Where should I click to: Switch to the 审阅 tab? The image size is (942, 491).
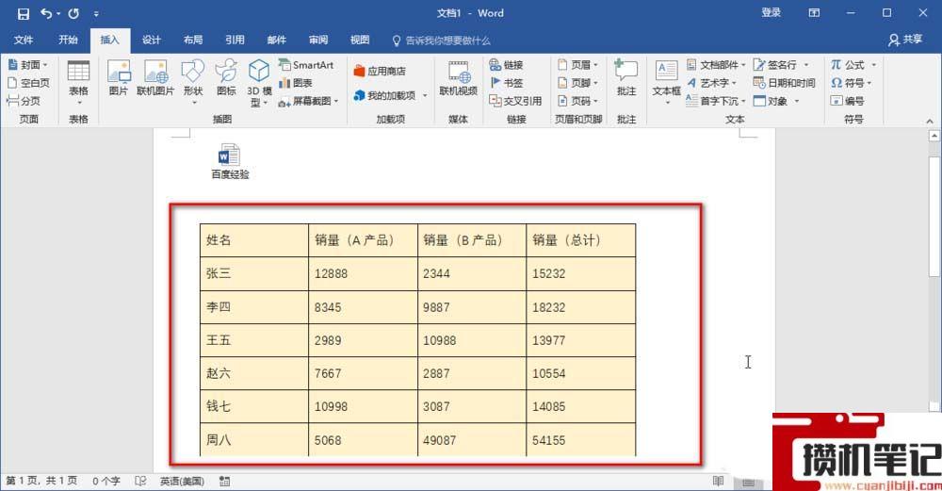[318, 41]
